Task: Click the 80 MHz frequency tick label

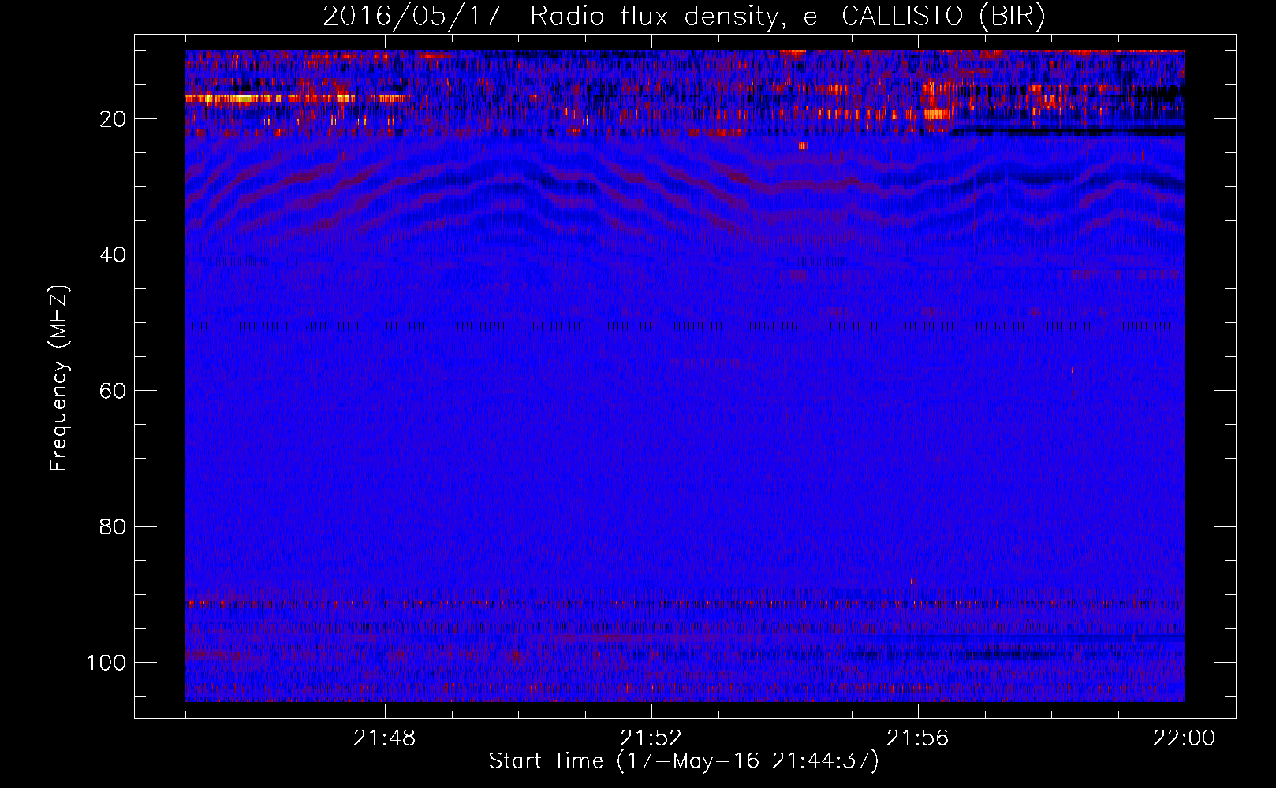Action: point(113,526)
